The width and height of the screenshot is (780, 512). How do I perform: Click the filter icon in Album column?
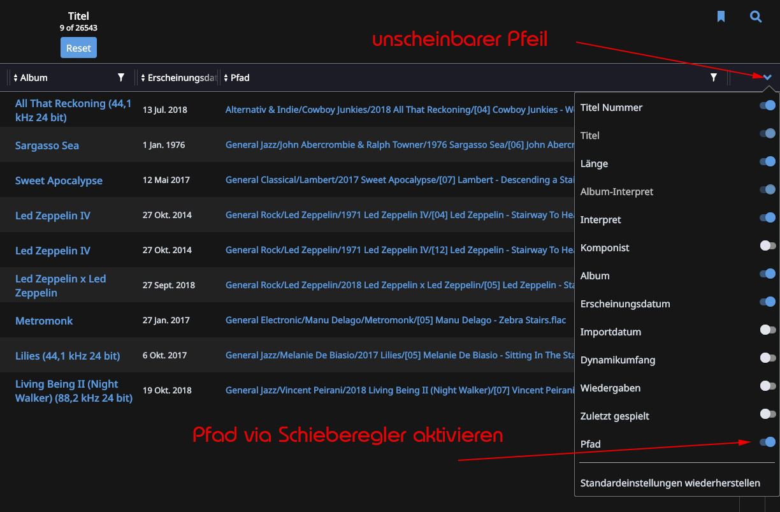pos(121,78)
